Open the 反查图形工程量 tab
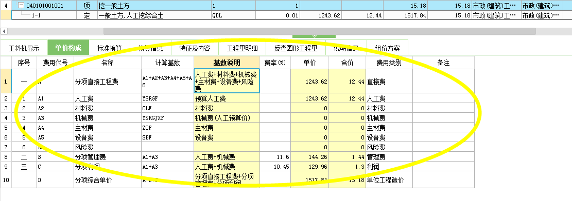572x201 pixels. pos(296,48)
